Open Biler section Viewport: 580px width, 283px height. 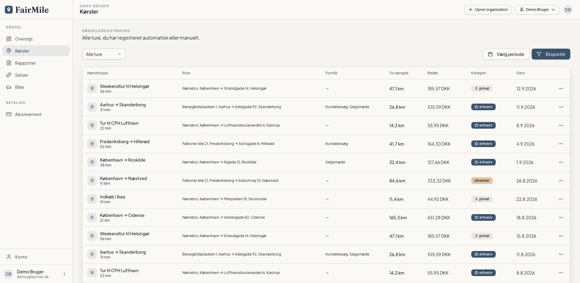[x=36, y=87]
